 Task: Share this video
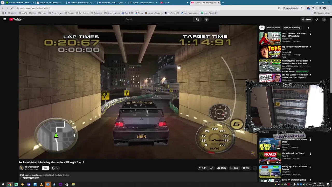(x=222, y=168)
